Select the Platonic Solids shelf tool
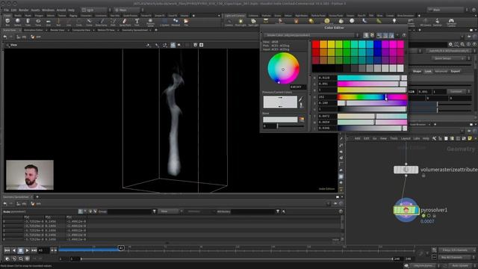The width and height of the screenshot is (478, 269). (150, 22)
